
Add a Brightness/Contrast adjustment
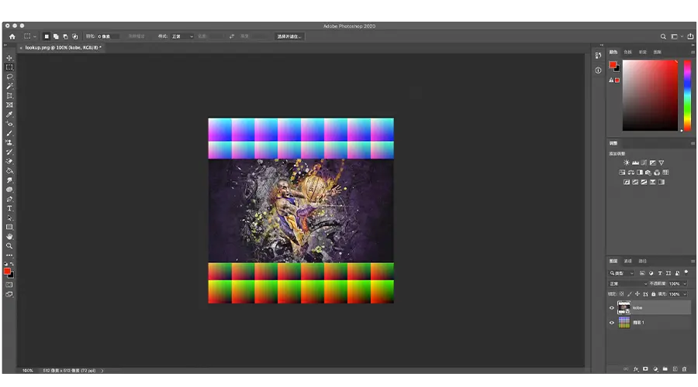click(x=627, y=163)
